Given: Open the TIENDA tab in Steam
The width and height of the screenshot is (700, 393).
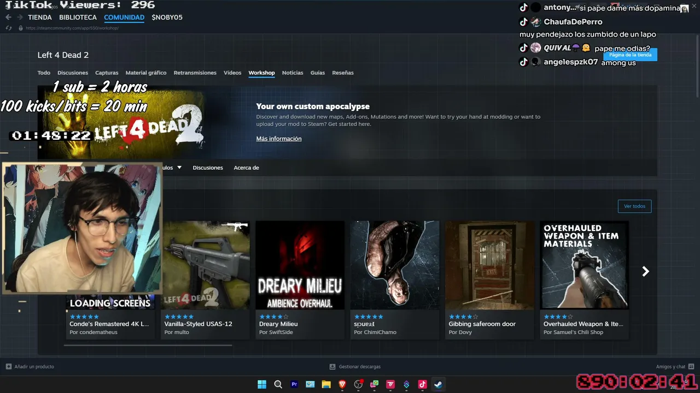Looking at the screenshot, I should (40, 17).
